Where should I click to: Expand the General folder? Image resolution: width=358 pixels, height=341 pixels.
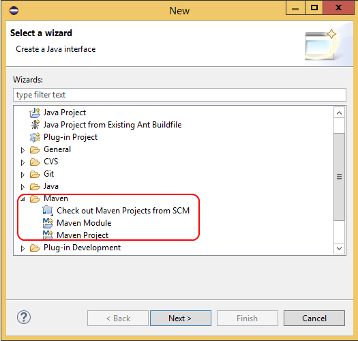(23, 150)
